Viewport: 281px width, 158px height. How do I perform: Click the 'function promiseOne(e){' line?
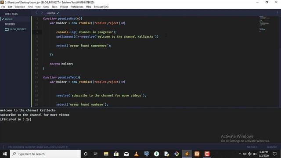[62, 18]
